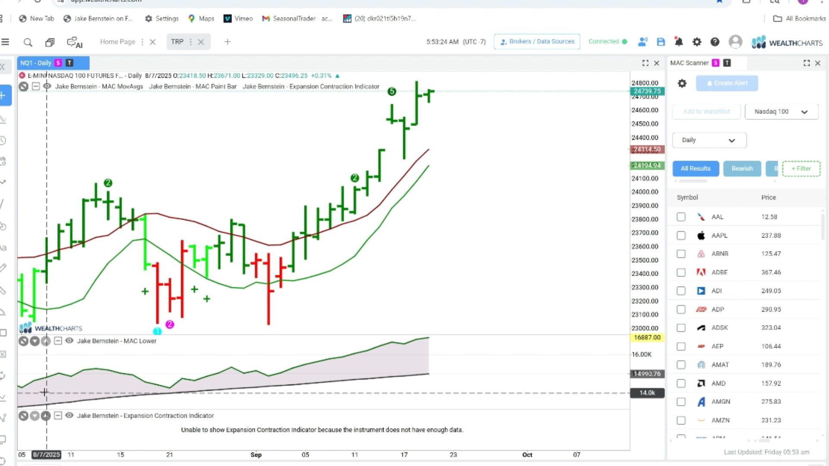This screenshot has height=466, width=829.
Task: Open the AI chat assistant
Action: (74, 42)
